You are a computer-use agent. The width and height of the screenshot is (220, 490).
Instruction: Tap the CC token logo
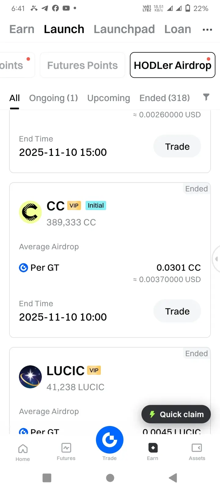(30, 212)
